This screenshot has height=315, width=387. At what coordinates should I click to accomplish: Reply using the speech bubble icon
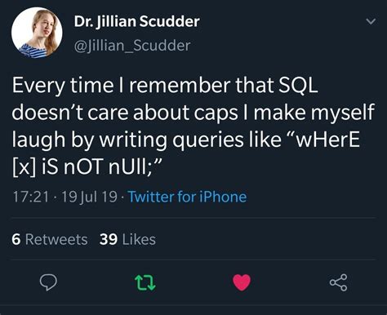(48, 282)
